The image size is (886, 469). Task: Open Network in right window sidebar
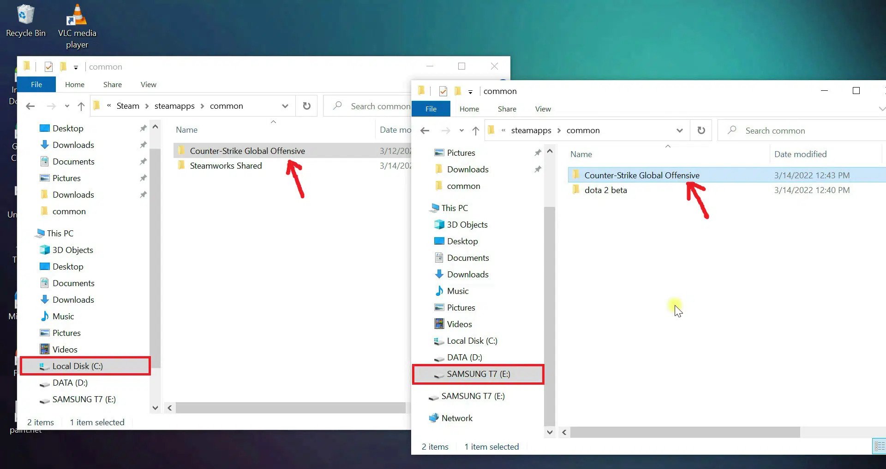tap(457, 418)
